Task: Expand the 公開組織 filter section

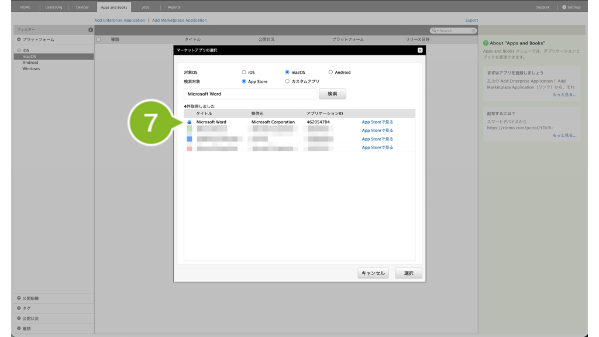Action: (x=19, y=298)
